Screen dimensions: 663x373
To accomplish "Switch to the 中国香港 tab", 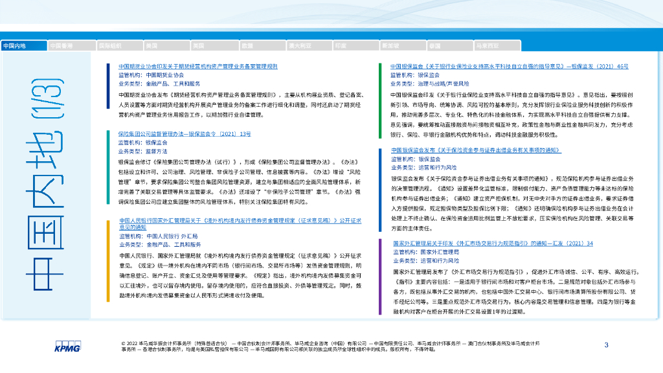I will tap(72, 46).
